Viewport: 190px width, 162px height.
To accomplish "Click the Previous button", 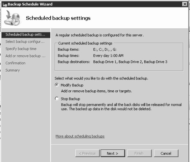I will point(87,153).
